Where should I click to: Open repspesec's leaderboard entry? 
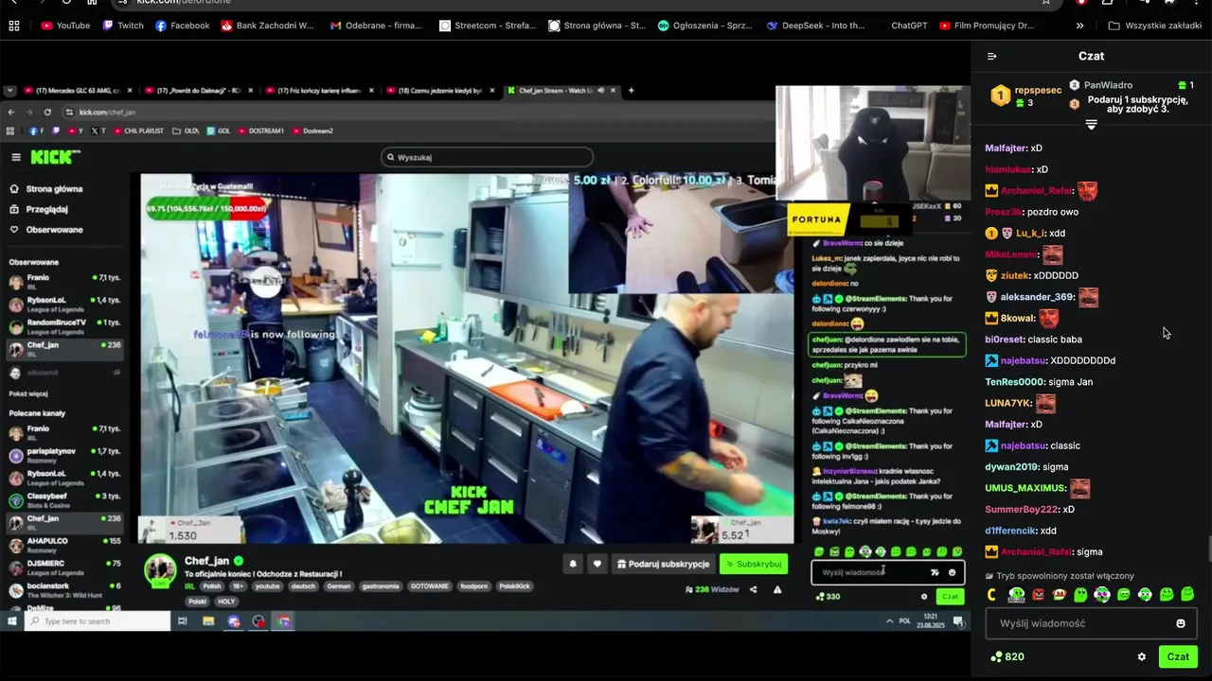pos(1026,96)
